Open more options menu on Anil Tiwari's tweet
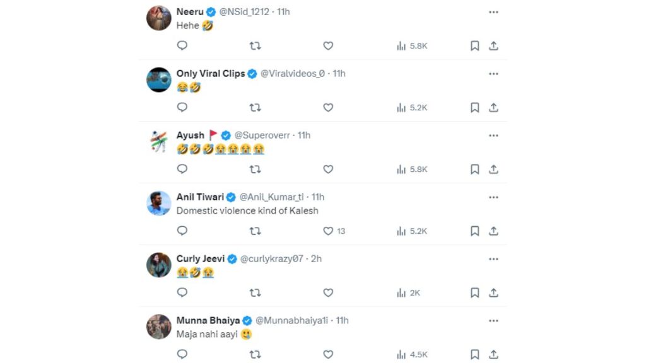 pos(493,197)
